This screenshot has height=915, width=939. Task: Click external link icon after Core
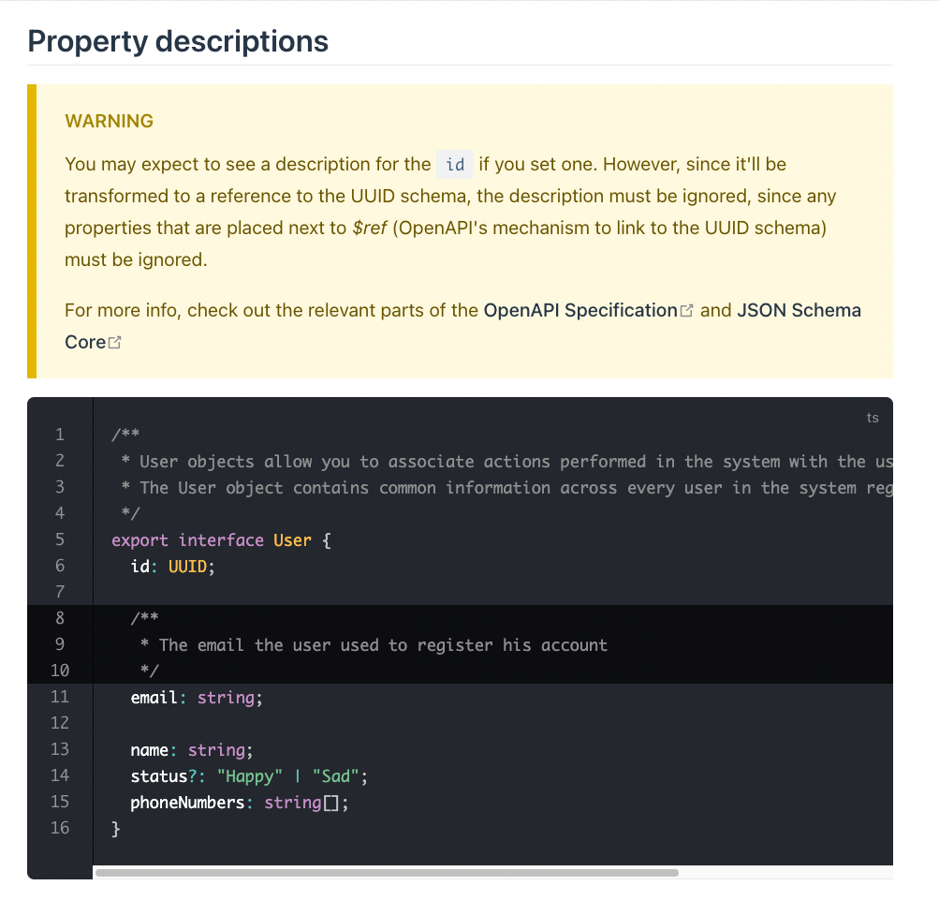click(114, 342)
